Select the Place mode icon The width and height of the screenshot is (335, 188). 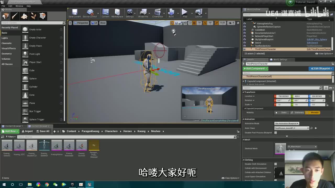(x=5, y=16)
